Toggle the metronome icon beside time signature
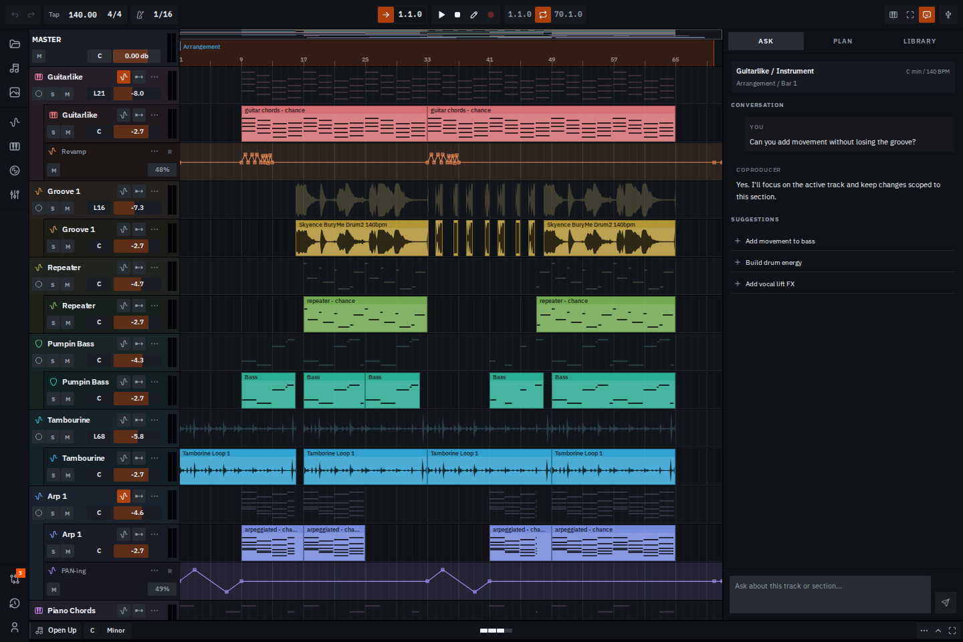Viewport: 963px width, 642px height. (x=140, y=15)
